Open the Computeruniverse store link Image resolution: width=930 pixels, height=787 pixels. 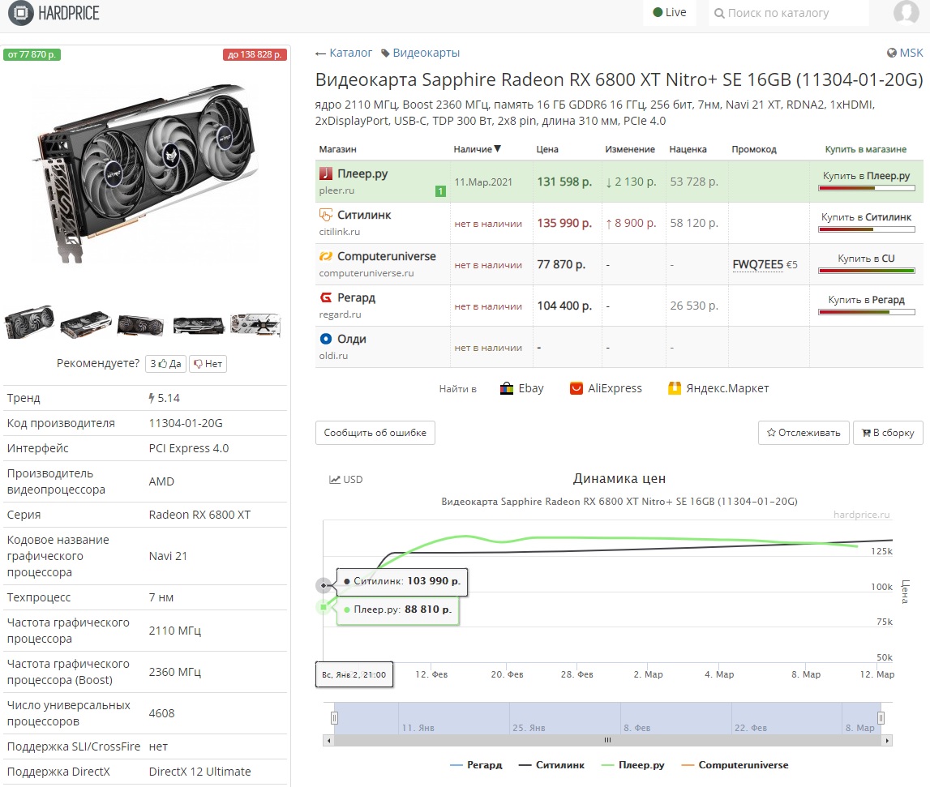click(387, 256)
